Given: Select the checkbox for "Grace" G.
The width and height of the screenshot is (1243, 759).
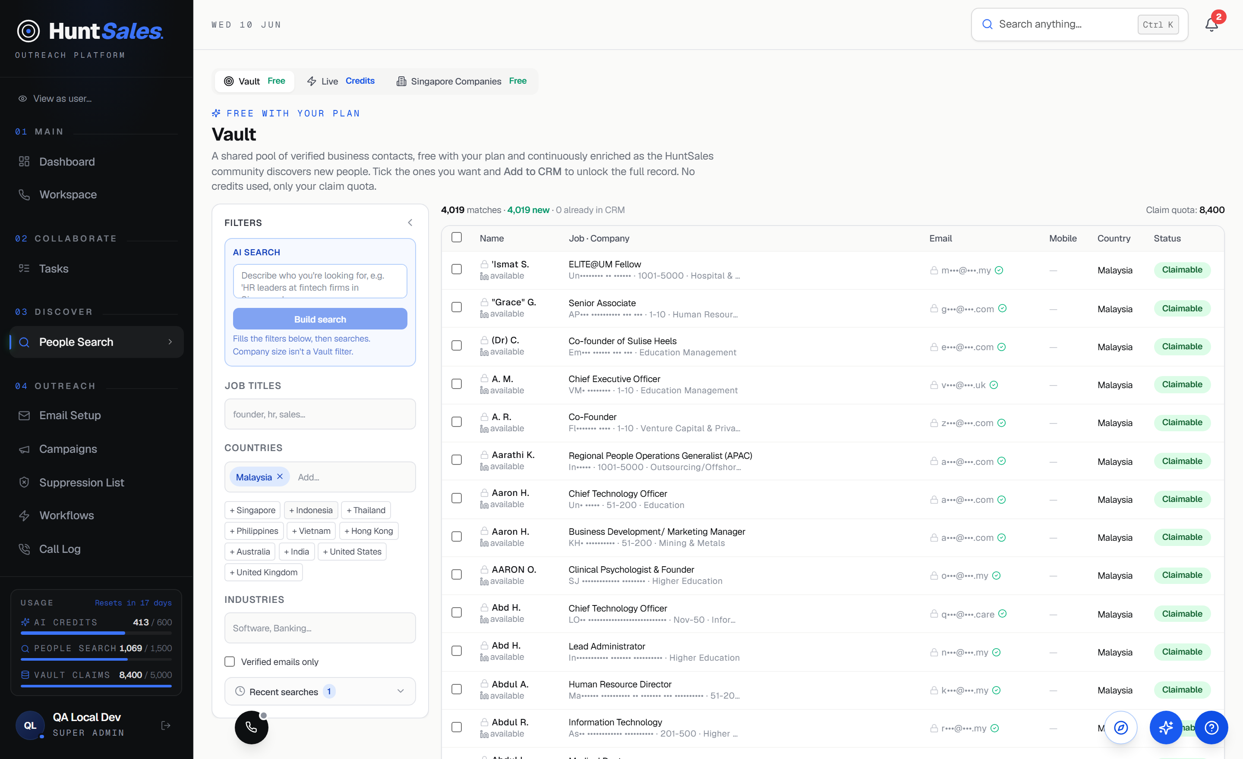Looking at the screenshot, I should pyautogui.click(x=456, y=307).
